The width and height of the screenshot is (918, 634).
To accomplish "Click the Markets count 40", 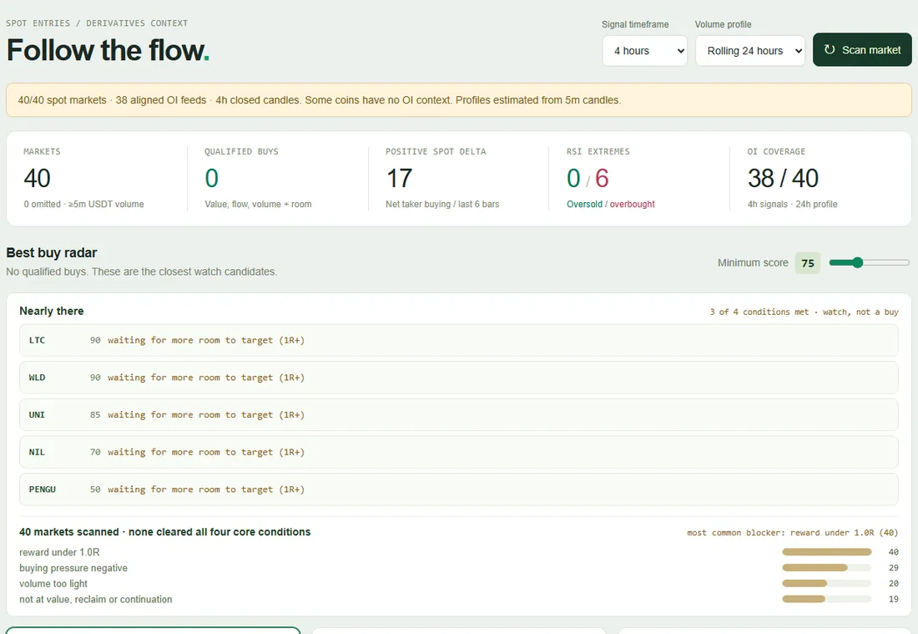I will tap(37, 178).
